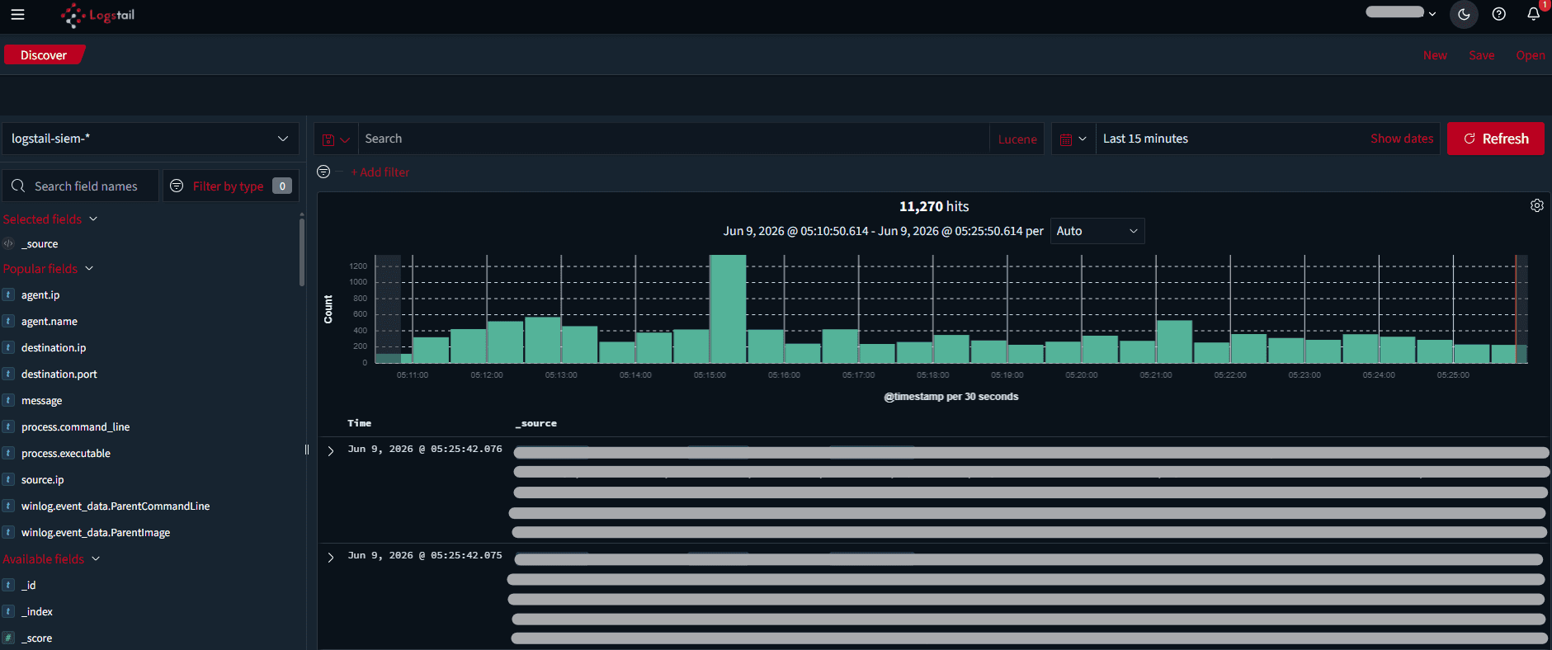The height and width of the screenshot is (650, 1552).
Task: Open the Auto interval dropdown
Action: 1097,231
